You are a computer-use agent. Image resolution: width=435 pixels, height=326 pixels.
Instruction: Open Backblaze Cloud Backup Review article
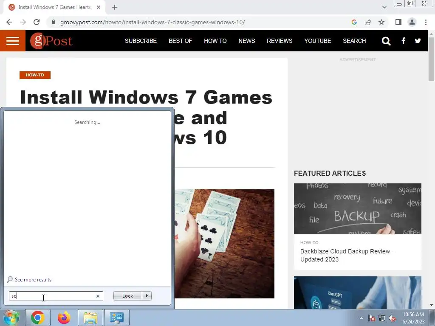pos(347,255)
